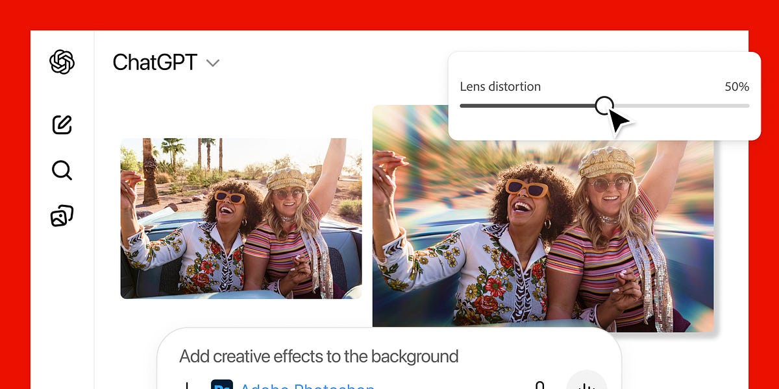Click the Photoshop app icon in the prompt box
Viewport: 779px width, 389px height.
pos(222,385)
